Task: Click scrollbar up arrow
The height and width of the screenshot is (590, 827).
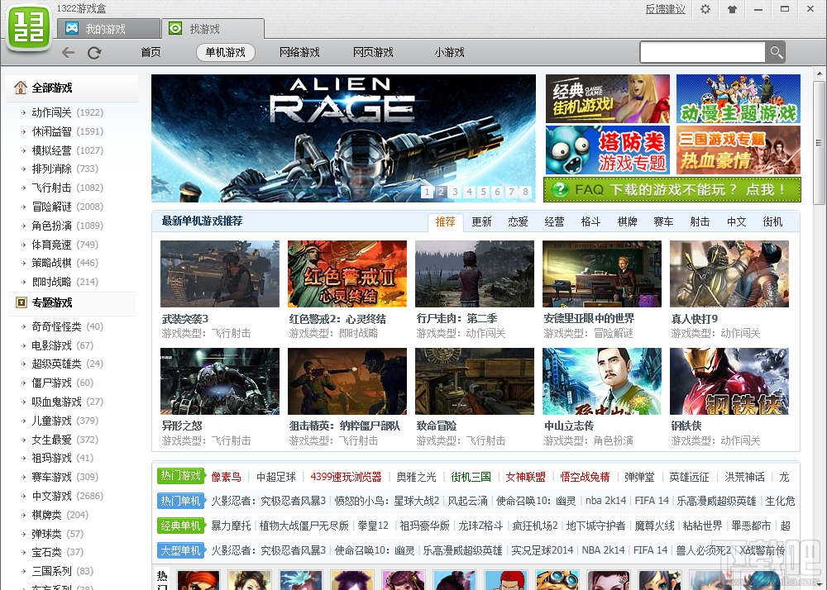Action: click(819, 74)
